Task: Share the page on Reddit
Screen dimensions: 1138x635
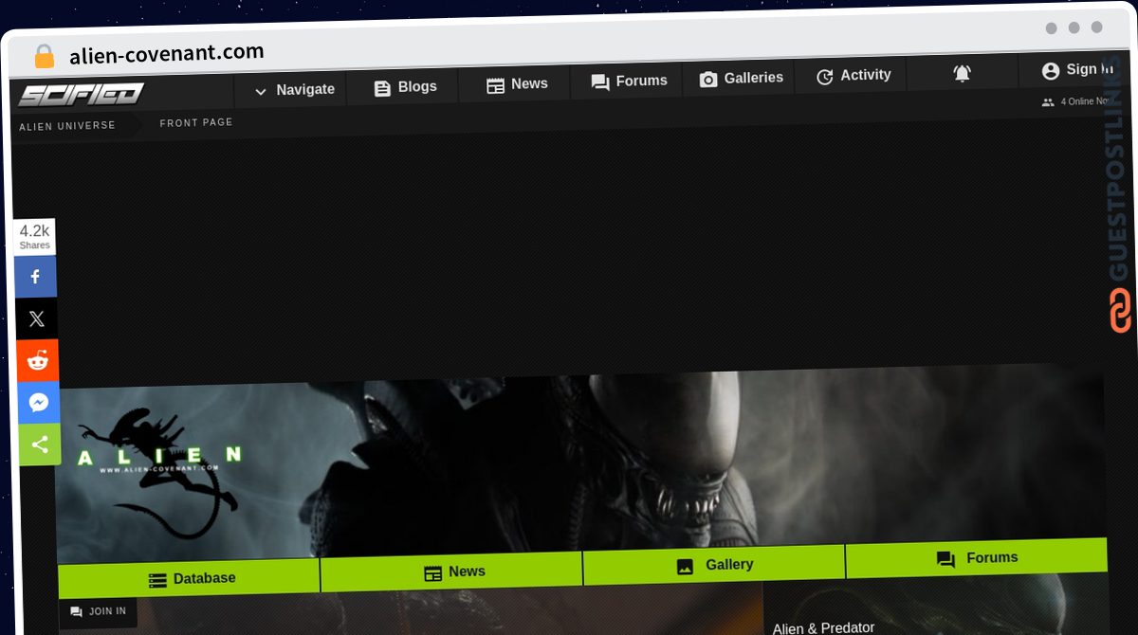Action: pos(38,360)
